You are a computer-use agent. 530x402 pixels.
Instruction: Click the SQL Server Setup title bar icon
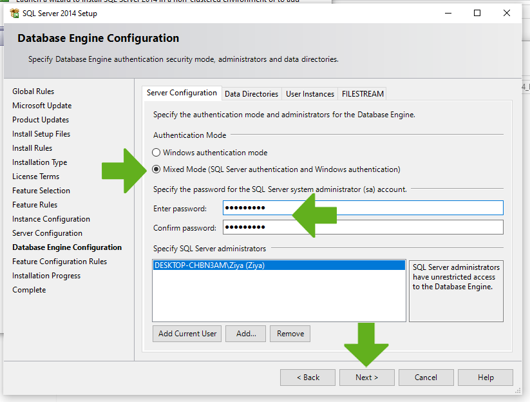[x=14, y=14]
